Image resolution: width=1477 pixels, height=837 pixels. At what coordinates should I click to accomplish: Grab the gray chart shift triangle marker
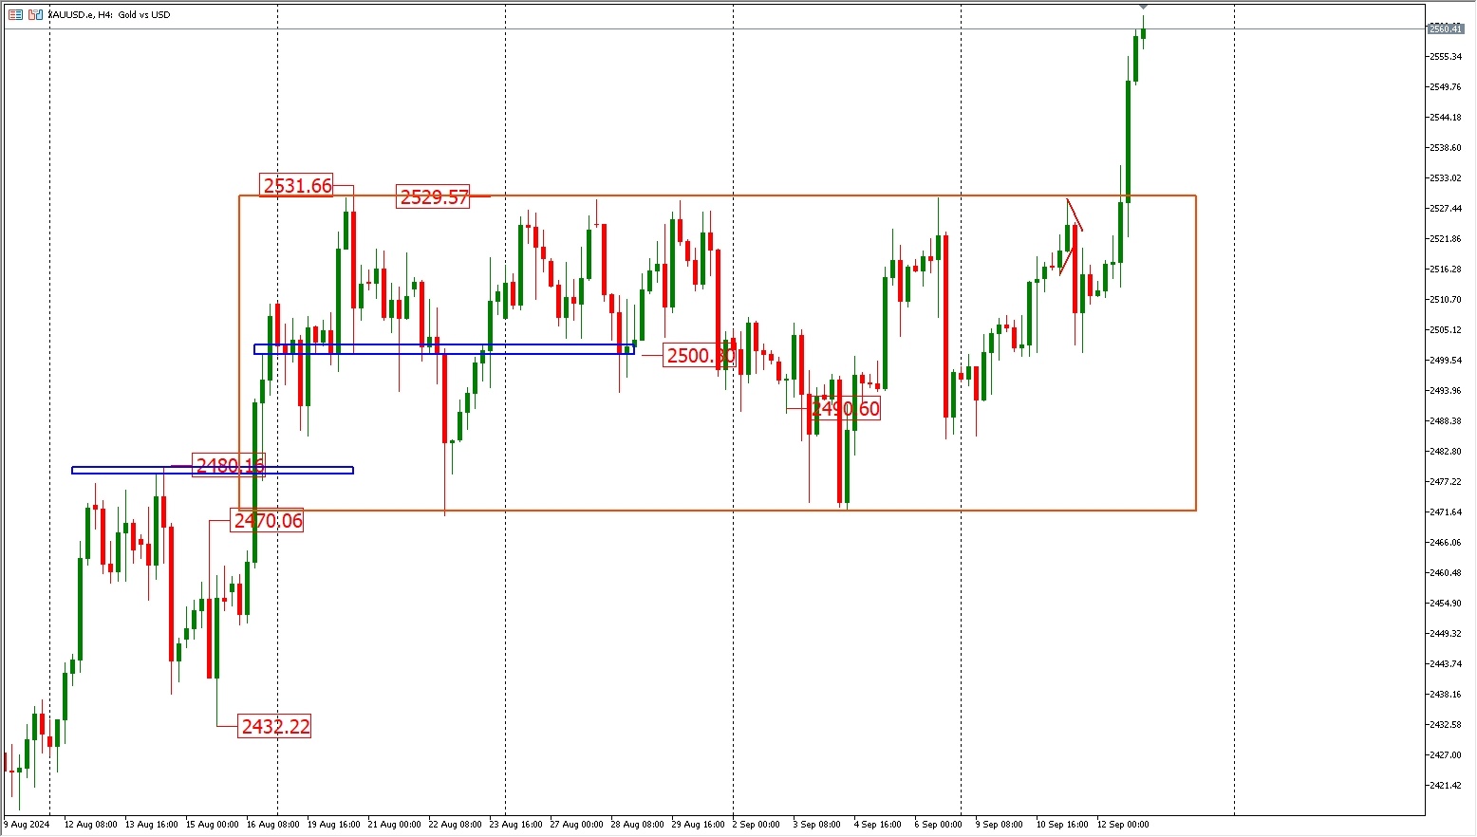coord(1143,8)
